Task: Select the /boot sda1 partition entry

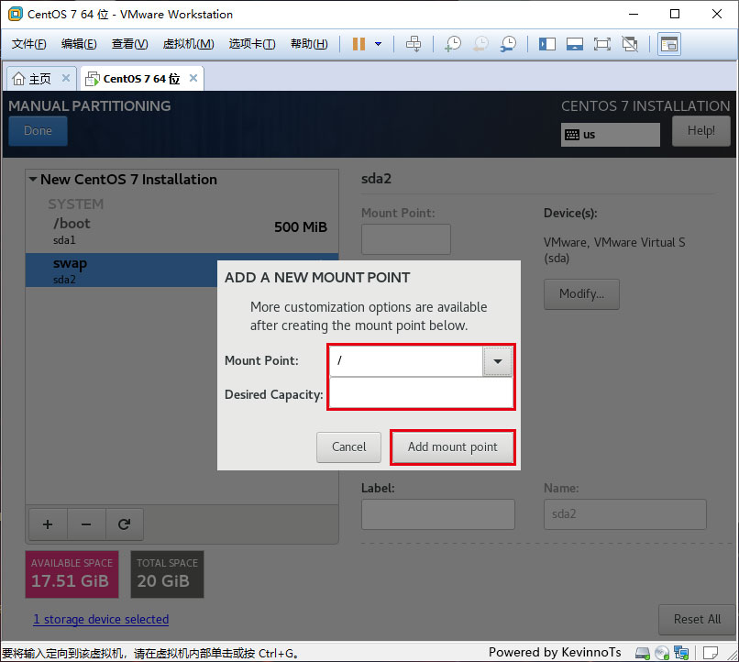Action: tap(182, 231)
